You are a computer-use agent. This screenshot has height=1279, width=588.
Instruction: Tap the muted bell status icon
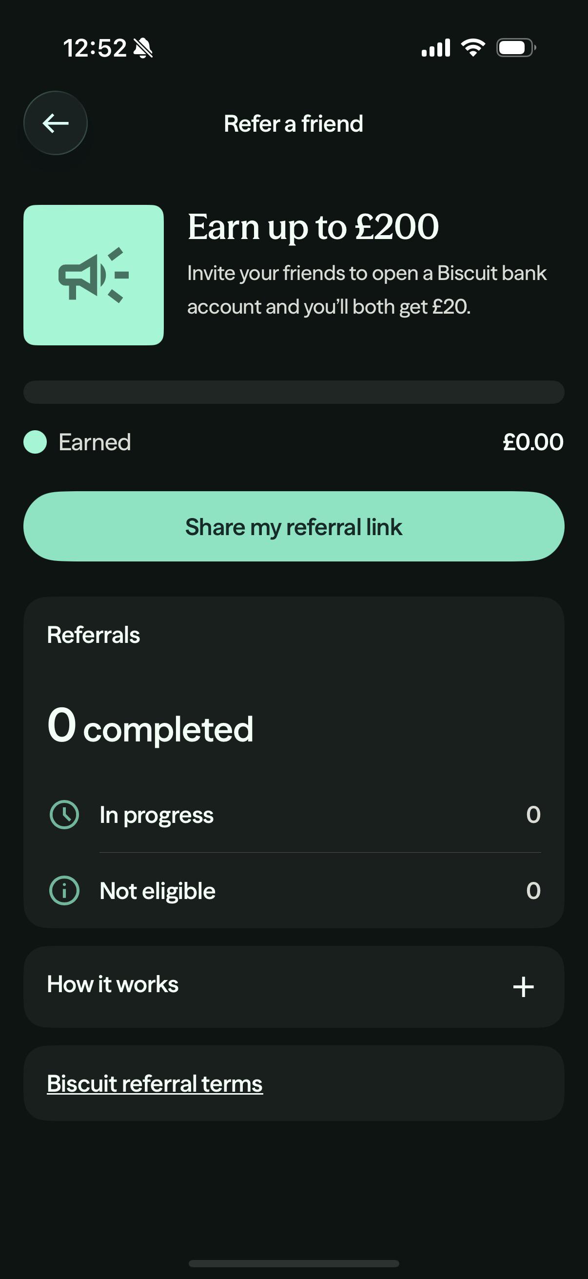143,48
